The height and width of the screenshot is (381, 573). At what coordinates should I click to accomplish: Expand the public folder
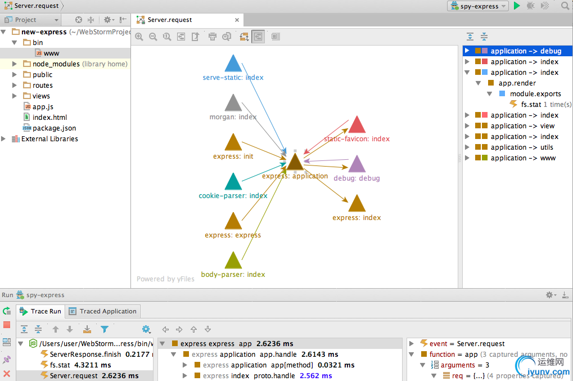click(x=15, y=75)
